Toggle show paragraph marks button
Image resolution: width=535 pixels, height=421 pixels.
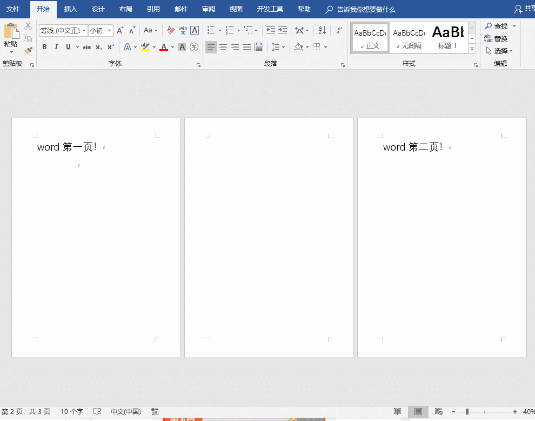pyautogui.click(x=339, y=30)
